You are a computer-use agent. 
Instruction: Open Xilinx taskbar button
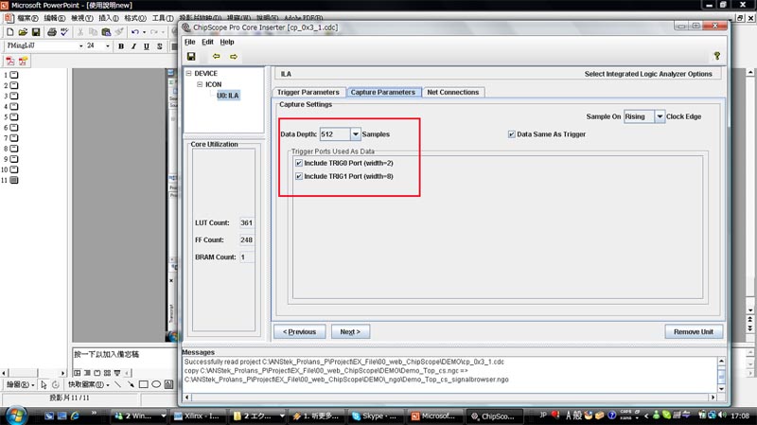197,416
